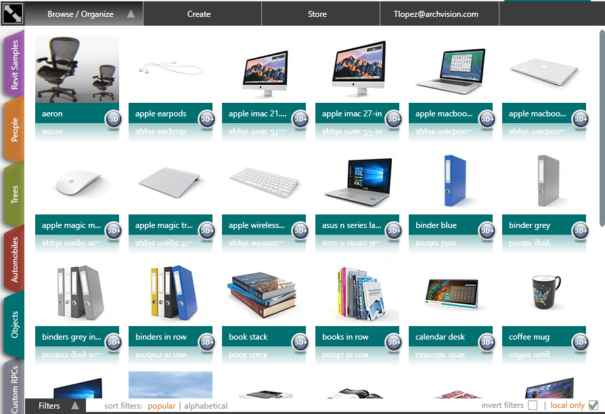Viewport: 605px width, 414px height.
Task: Open the Store menu
Action: click(321, 14)
